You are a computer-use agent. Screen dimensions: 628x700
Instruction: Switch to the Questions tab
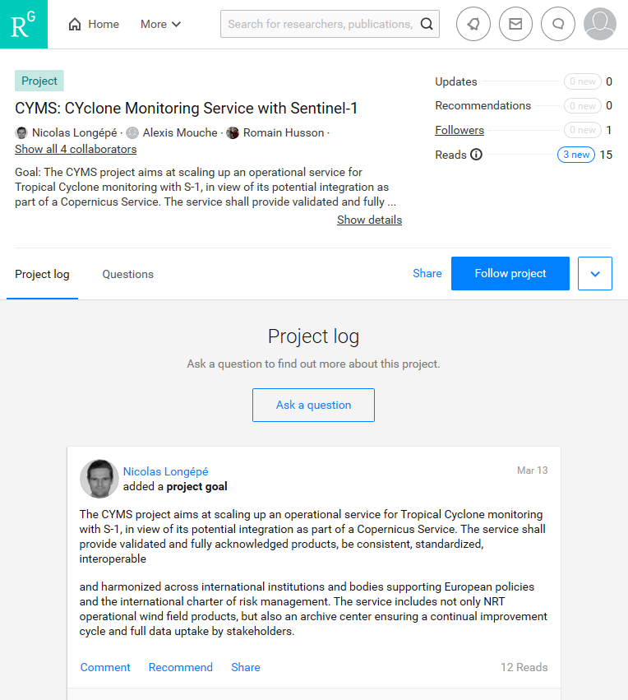128,274
